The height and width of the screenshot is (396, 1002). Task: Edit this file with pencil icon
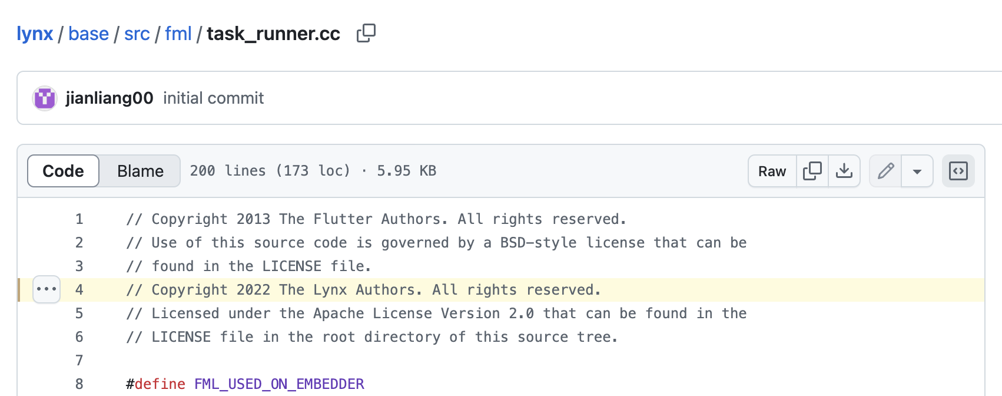click(885, 171)
